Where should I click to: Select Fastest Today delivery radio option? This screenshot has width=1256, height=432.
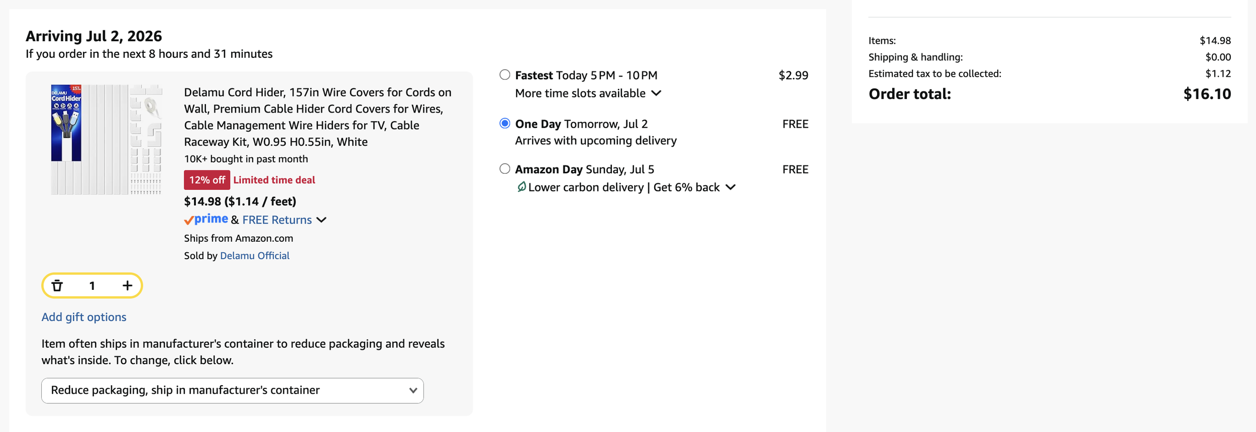(x=505, y=75)
